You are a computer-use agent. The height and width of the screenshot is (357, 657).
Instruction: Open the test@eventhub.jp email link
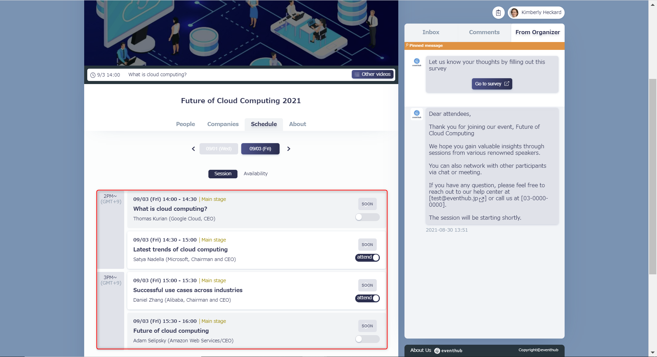point(454,198)
